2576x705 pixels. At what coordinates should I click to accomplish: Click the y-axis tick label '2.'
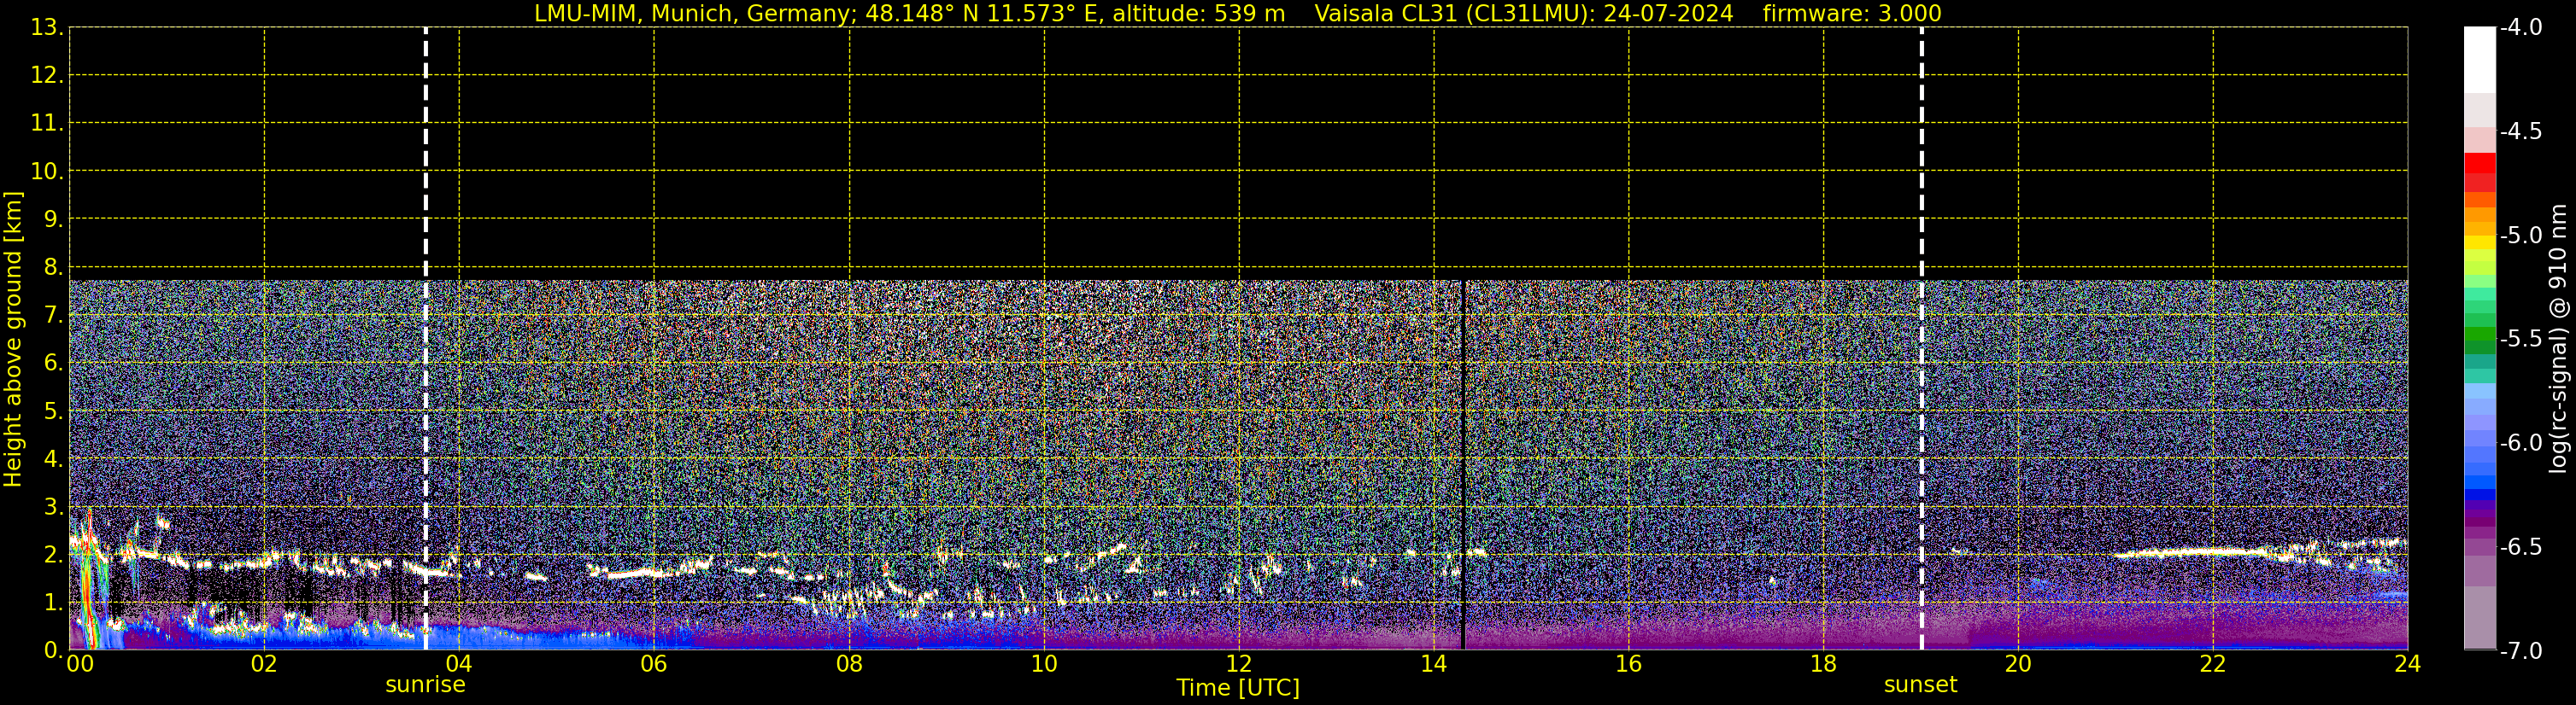53,556
